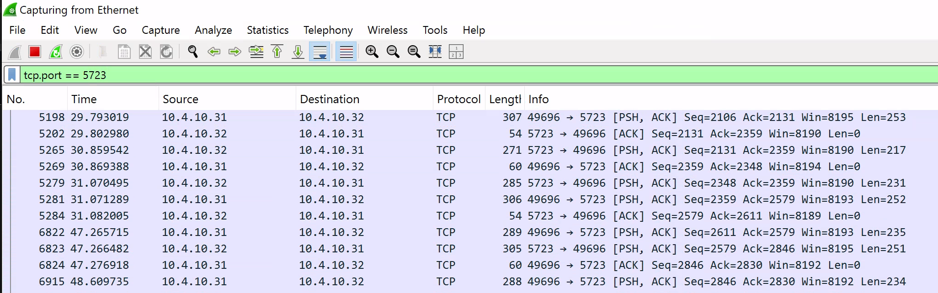Stop the running packet capture
Screen dimensions: 938x293
point(35,52)
